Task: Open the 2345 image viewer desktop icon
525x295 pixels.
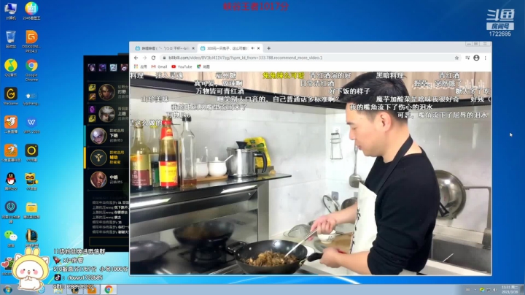Action: (x=31, y=11)
